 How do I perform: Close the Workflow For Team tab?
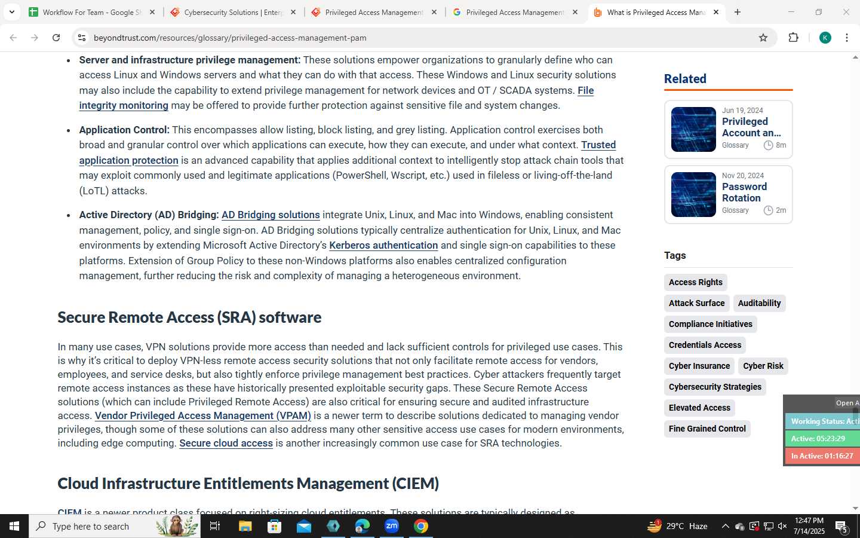152,12
